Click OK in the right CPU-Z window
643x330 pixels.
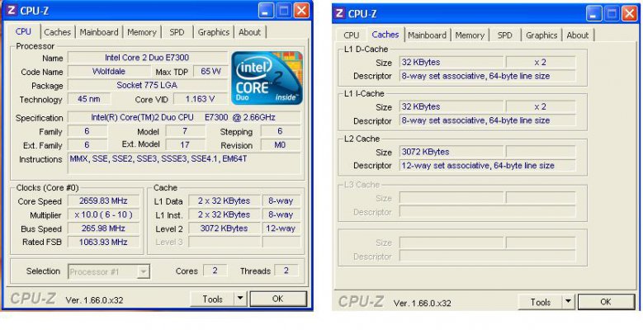[606, 302]
